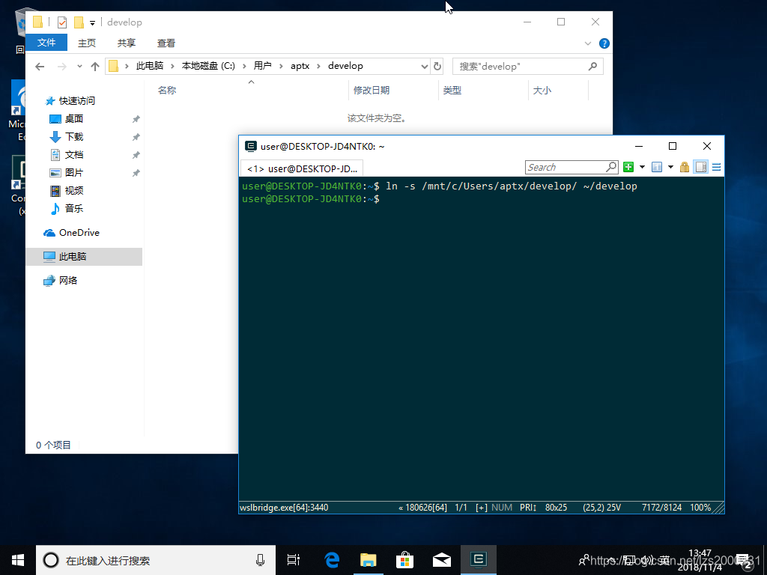Sort by 大小 column header

click(x=542, y=91)
